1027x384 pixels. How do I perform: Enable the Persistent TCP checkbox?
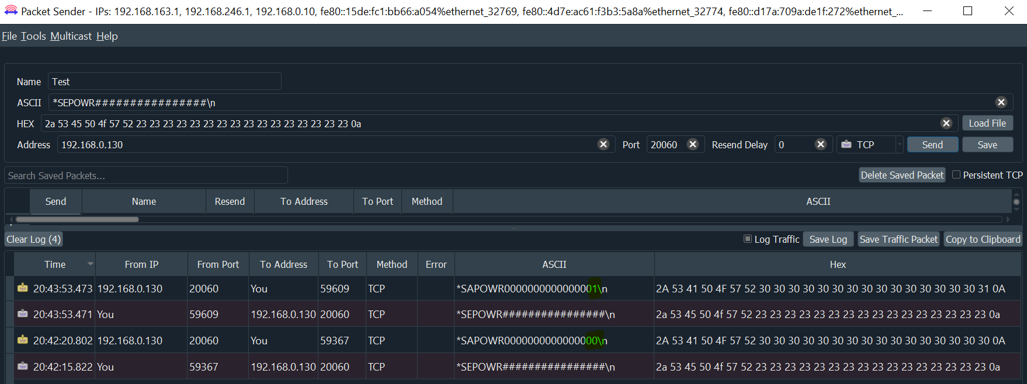(x=956, y=175)
